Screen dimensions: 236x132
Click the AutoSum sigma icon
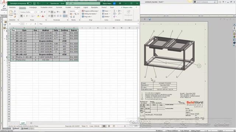click(115, 11)
